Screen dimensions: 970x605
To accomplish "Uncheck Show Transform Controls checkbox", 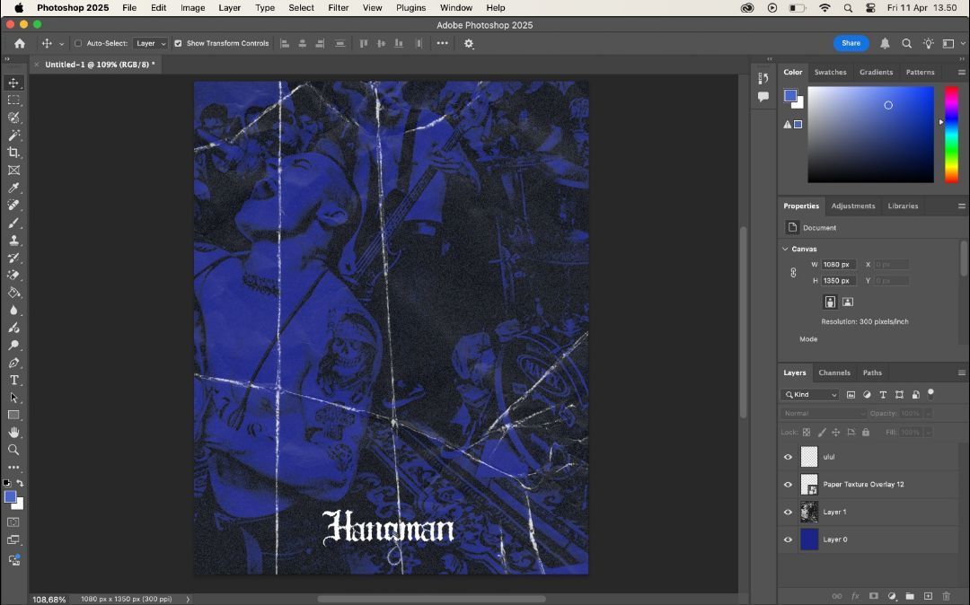I will pos(178,43).
